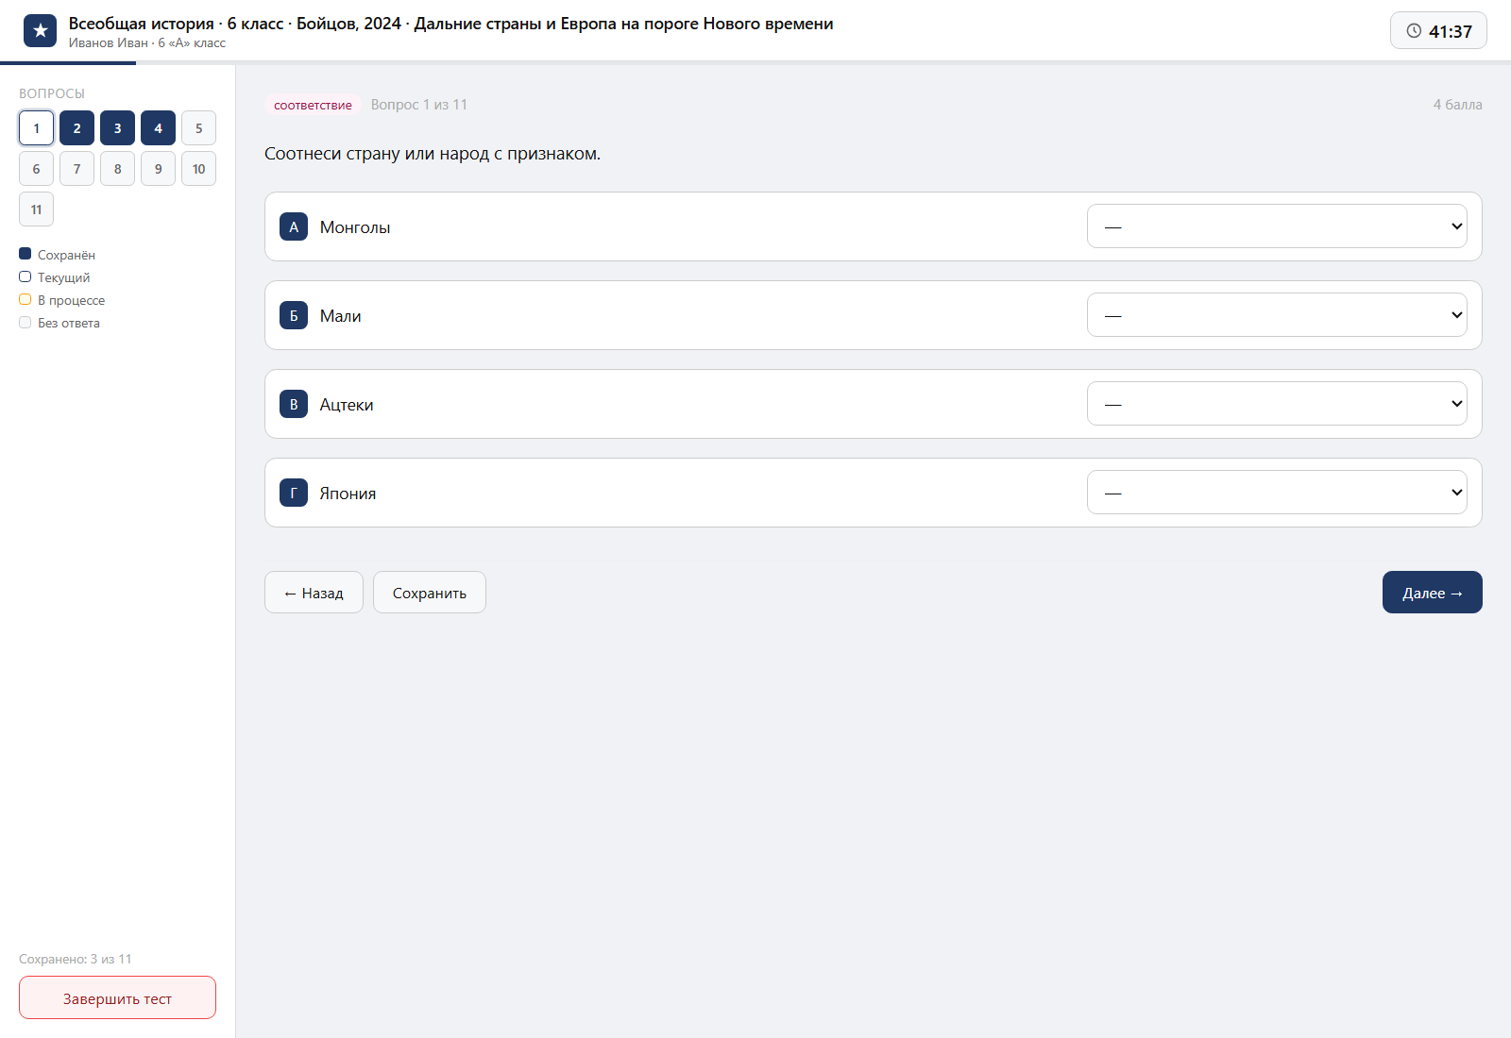The width and height of the screenshot is (1511, 1038).
Task: Open the answer dropdown for Ацтеки
Action: tap(1277, 404)
